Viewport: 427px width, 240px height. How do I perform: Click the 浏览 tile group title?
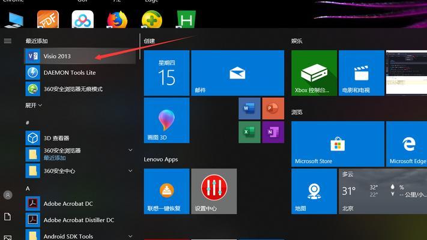tap(297, 112)
